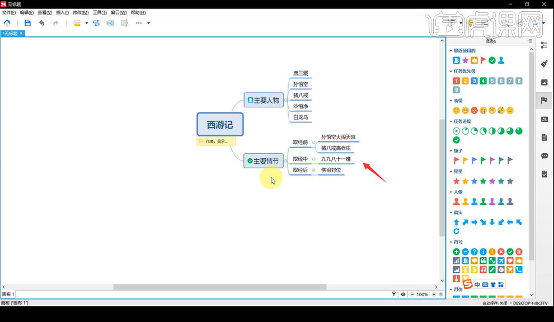Click the note label under 西游记
554x322 pixels.
click(x=216, y=141)
